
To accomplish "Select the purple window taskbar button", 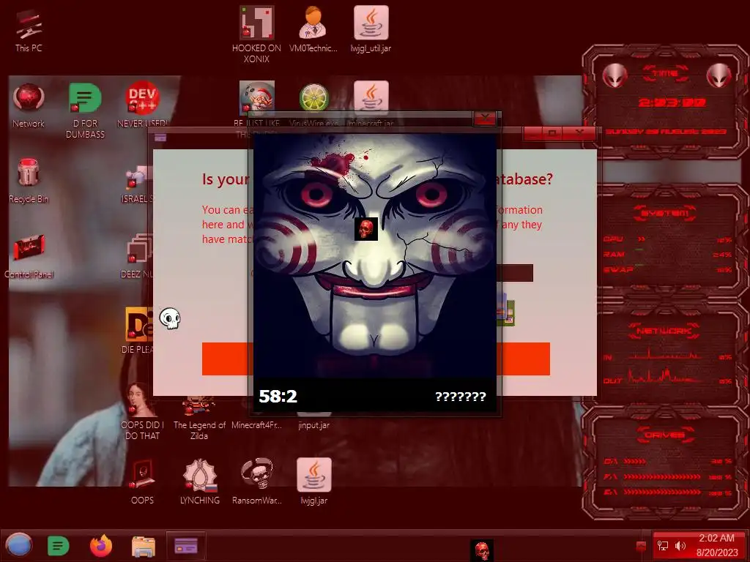I will click(186, 545).
